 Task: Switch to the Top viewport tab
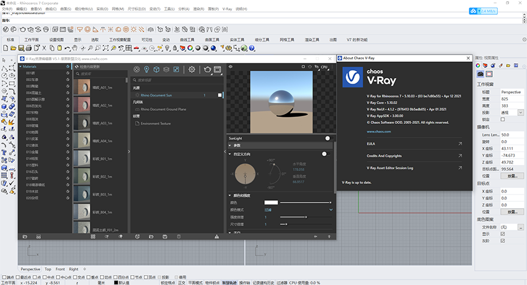[48, 270]
